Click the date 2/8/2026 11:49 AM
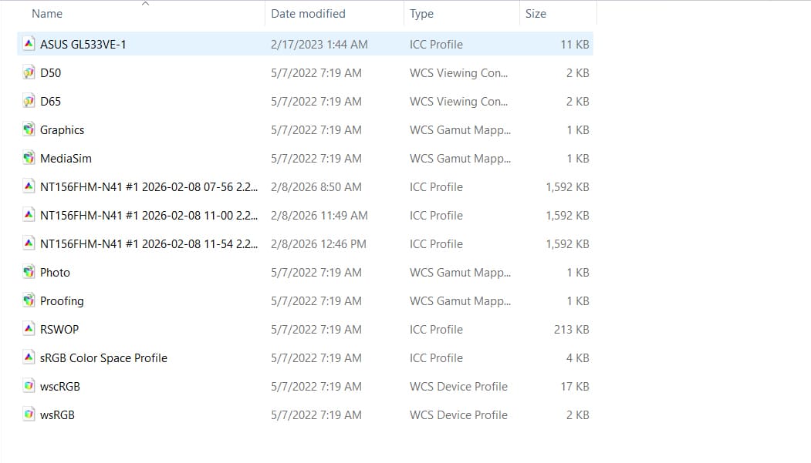 [319, 215]
